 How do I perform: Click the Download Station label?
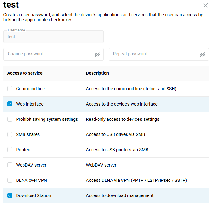33,195
